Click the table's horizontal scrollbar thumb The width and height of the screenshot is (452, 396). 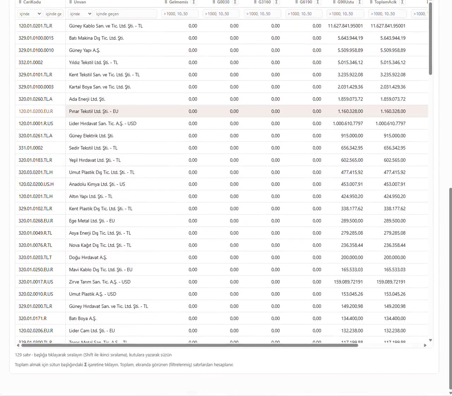click(x=189, y=345)
